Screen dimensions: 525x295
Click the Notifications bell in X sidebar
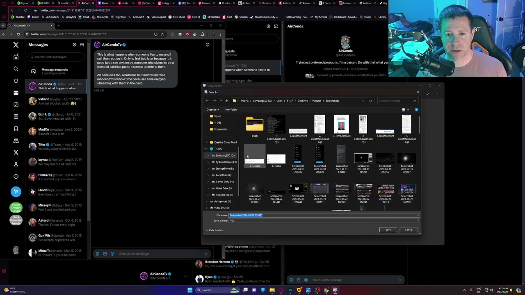click(x=16, y=81)
